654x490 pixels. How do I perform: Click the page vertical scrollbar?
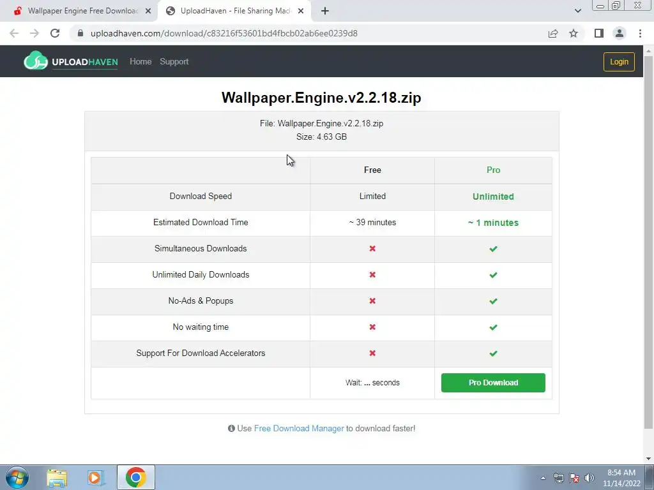tap(649, 242)
